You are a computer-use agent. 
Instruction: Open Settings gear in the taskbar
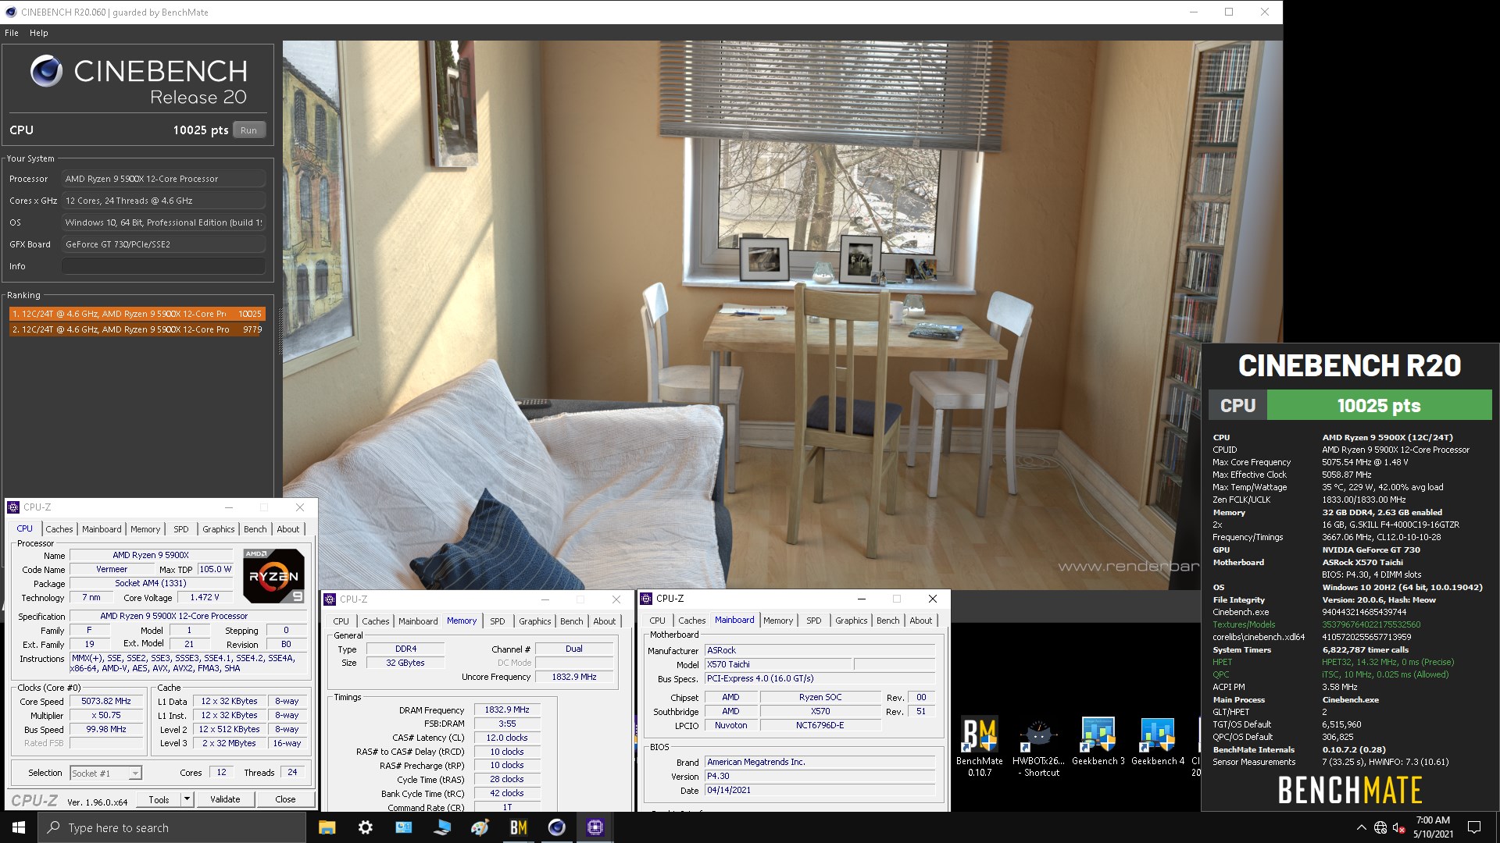click(x=366, y=827)
